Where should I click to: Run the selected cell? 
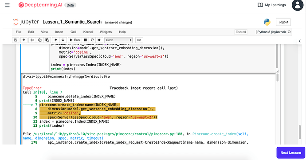click(x=75, y=40)
